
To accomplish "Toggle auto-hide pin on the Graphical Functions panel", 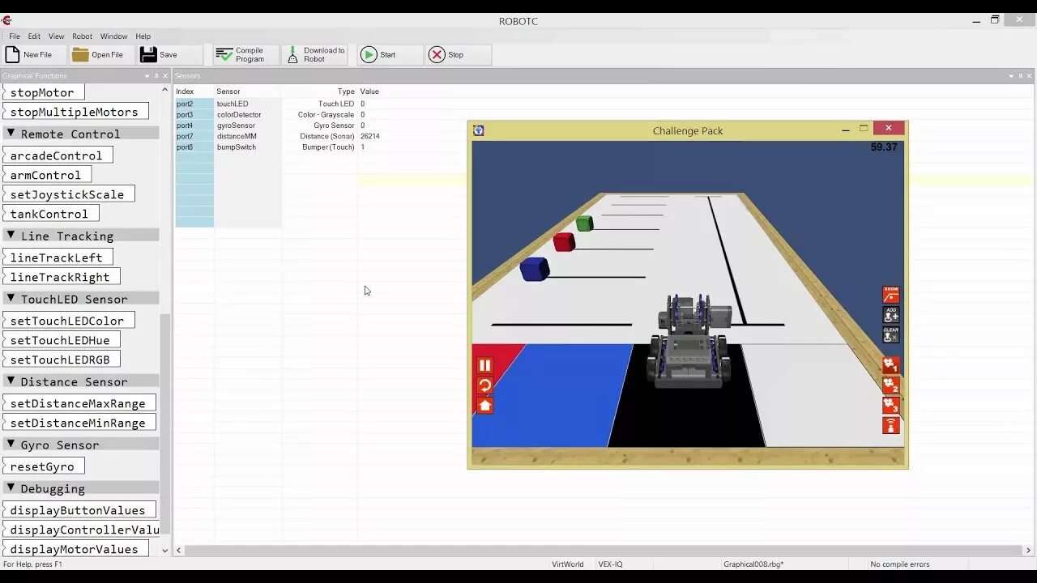I will [x=156, y=76].
